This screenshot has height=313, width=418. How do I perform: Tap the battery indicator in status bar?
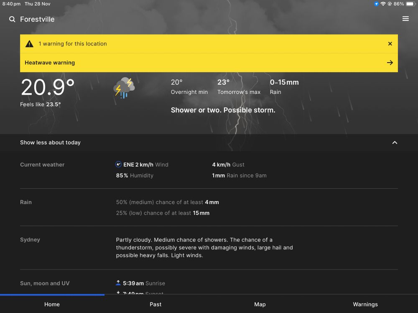click(410, 4)
